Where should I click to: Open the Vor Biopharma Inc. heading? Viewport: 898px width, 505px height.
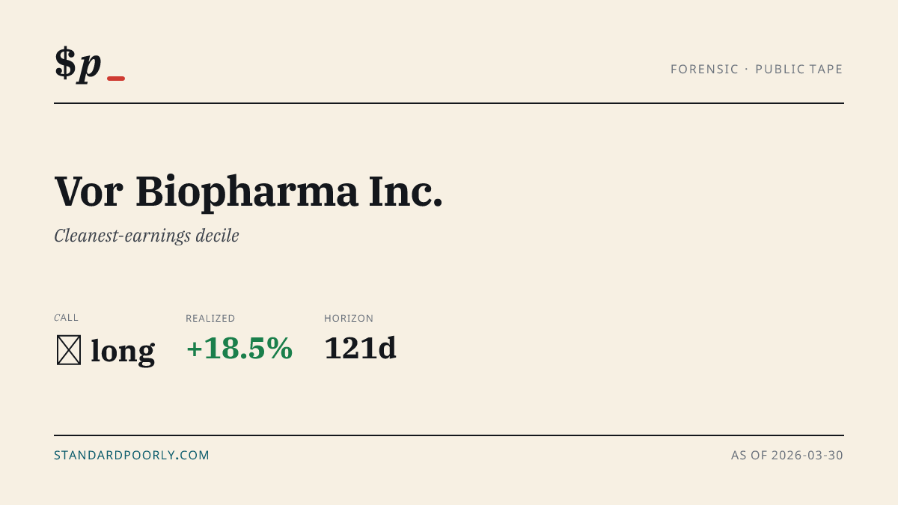tap(248, 192)
